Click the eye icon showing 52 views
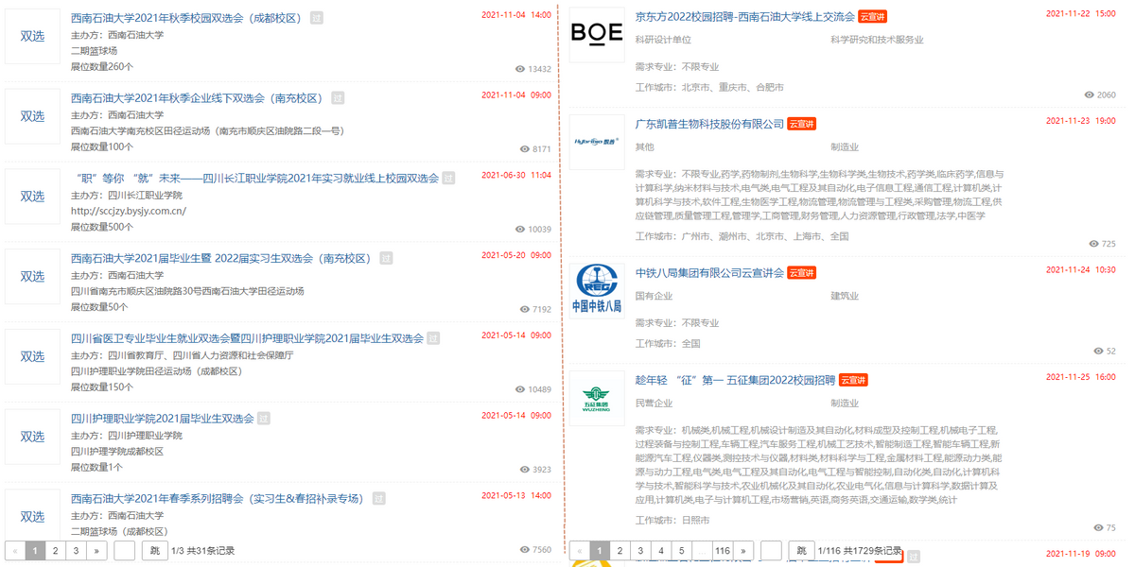Viewport: 1135px width, 567px height. point(1098,350)
